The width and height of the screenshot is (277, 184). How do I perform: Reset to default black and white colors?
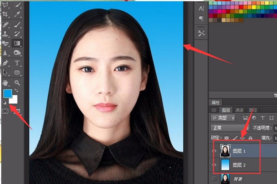coord(4,103)
